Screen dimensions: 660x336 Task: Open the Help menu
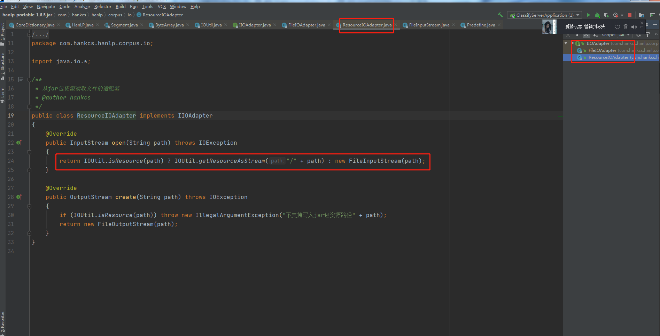coord(195,6)
